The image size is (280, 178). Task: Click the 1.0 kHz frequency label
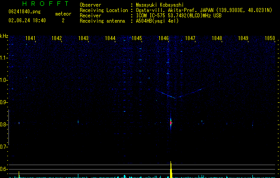[x=4, y=80]
